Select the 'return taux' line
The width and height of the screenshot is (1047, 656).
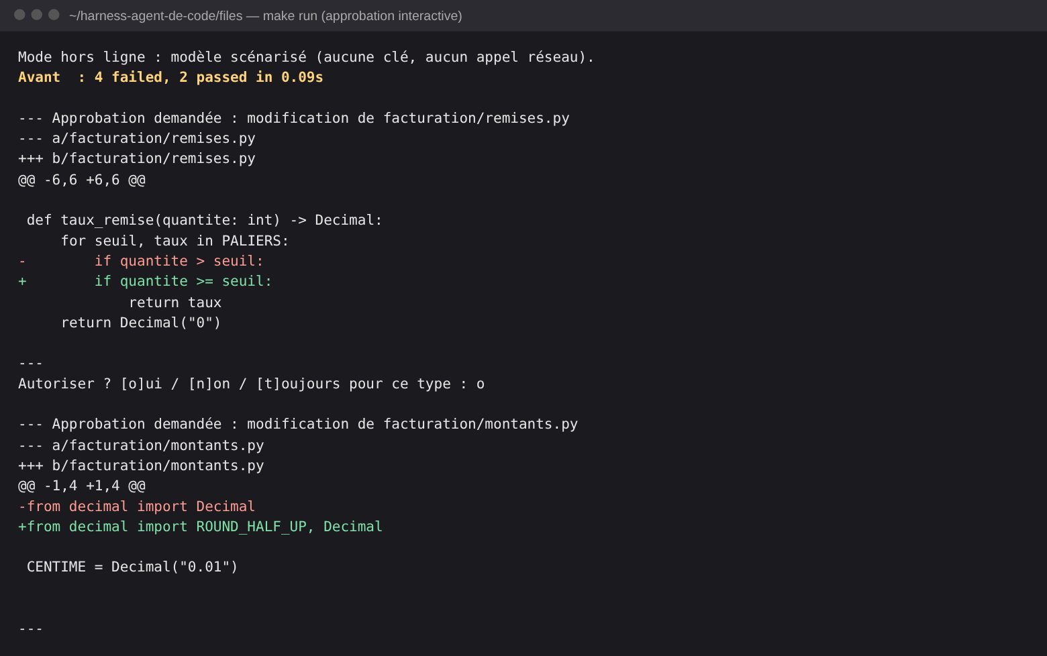tap(175, 303)
